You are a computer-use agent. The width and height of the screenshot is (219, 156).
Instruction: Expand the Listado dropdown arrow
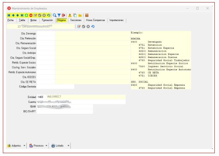(68, 146)
